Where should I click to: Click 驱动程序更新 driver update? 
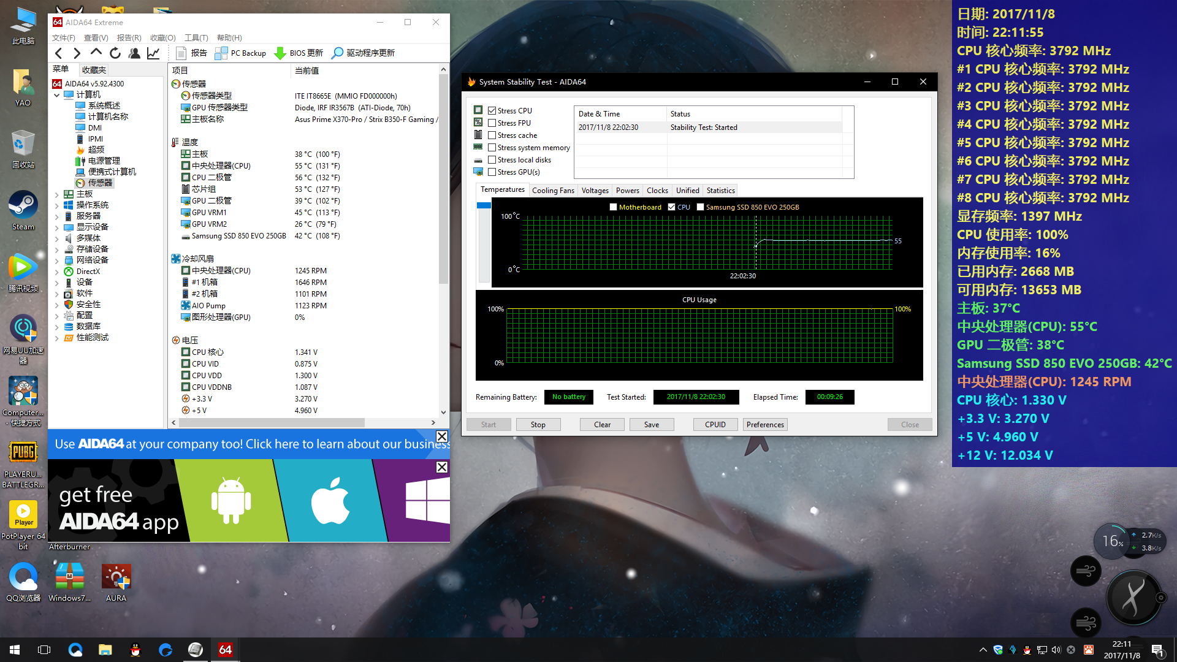pos(363,53)
